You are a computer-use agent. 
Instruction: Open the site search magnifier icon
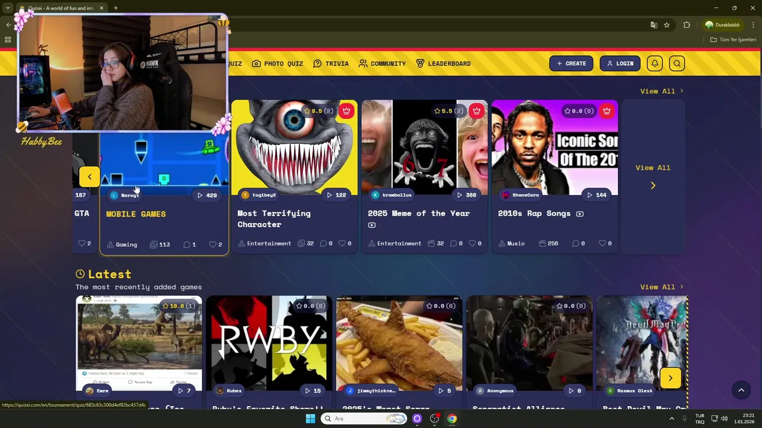click(x=677, y=64)
